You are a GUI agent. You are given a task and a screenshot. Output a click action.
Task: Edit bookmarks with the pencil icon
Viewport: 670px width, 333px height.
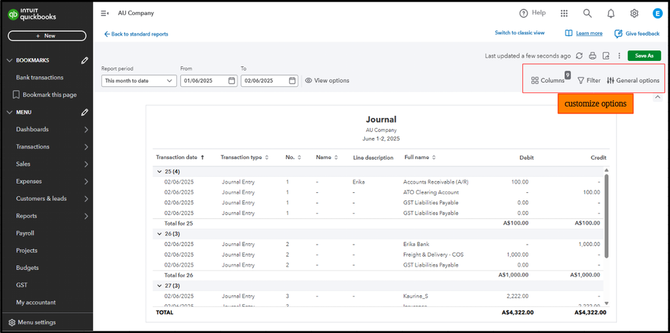tap(85, 60)
